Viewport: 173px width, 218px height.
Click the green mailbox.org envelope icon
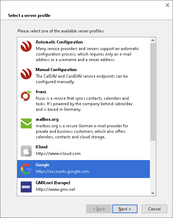[x=26, y=123]
